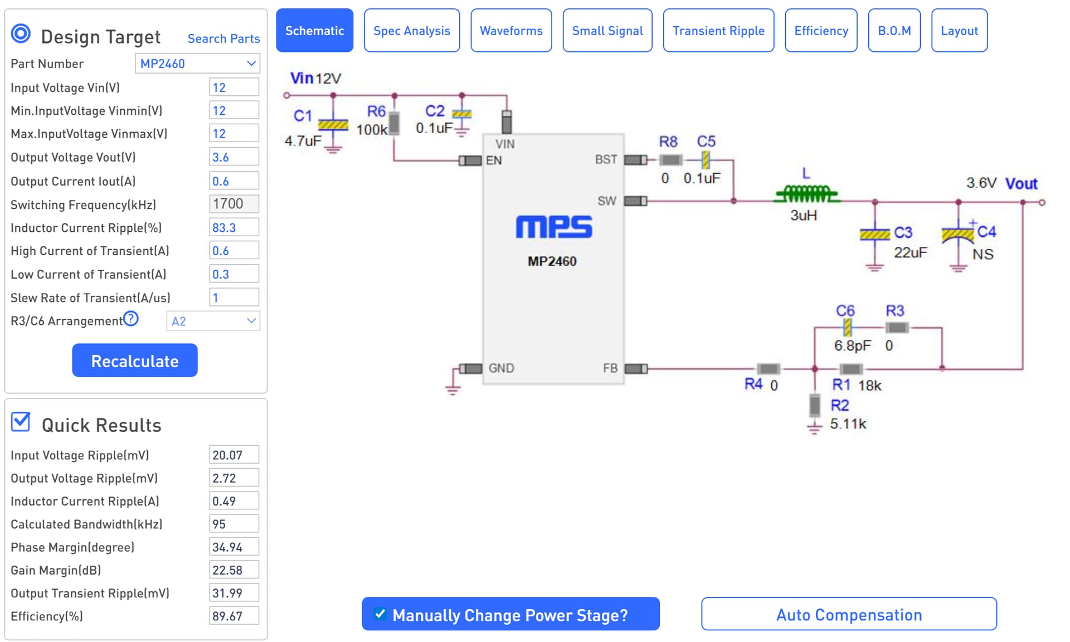Click the inductor L symbol in schematic
Image resolution: width=1070 pixels, height=642 pixels.
click(806, 194)
